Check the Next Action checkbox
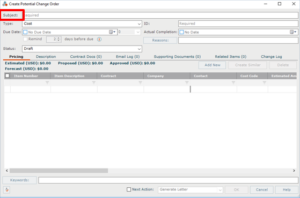Image resolution: width=300 pixels, height=198 pixels. point(129,189)
